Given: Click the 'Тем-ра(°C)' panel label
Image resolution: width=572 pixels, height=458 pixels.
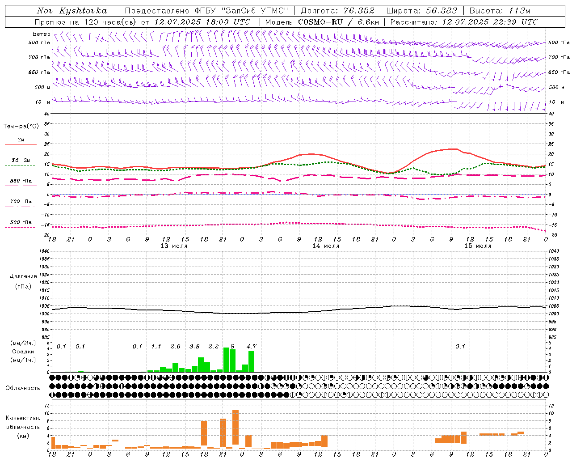Looking at the screenshot, I should point(21,127).
